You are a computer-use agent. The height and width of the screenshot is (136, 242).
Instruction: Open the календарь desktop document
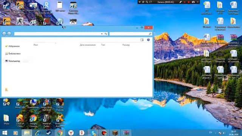coord(233,56)
